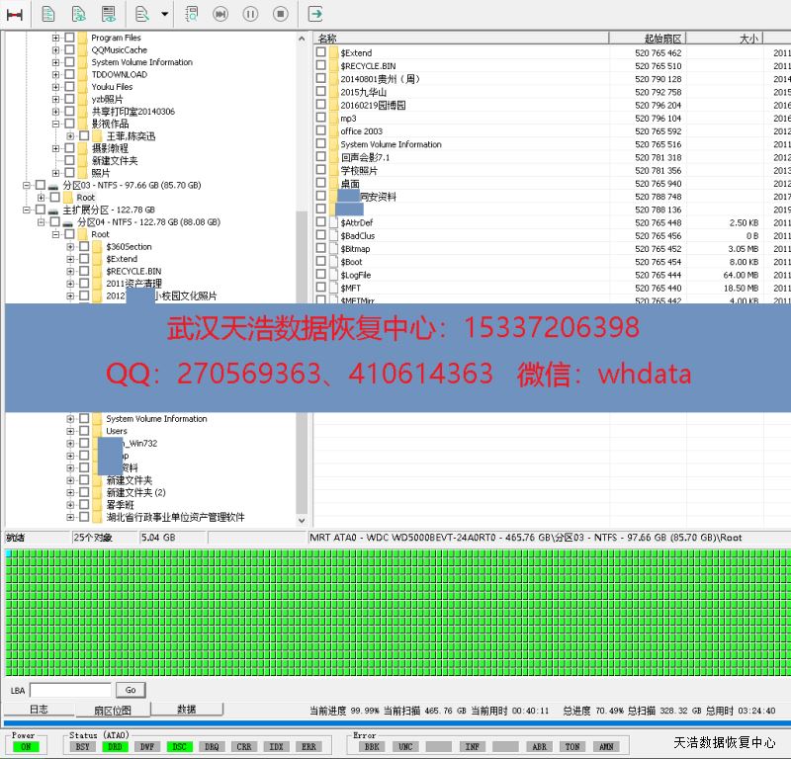Check the $RECYCLE.BIN checkbox in file list
791x759 pixels.
coord(321,66)
